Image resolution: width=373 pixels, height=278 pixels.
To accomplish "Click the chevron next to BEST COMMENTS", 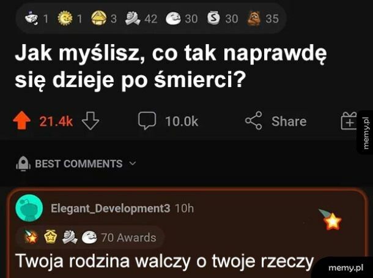I will [133, 163].
